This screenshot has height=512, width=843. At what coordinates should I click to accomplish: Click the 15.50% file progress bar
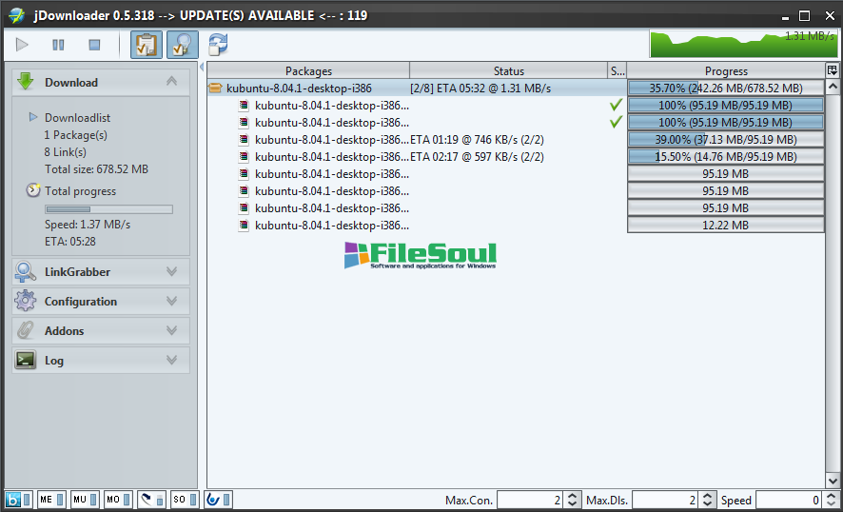[726, 157]
